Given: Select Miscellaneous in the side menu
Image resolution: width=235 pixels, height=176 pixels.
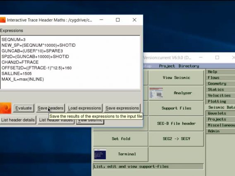Looking at the screenshot, I should click(x=220, y=125).
